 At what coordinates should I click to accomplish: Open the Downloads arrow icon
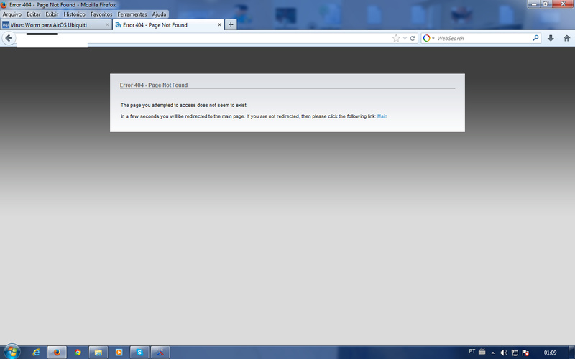(x=551, y=38)
